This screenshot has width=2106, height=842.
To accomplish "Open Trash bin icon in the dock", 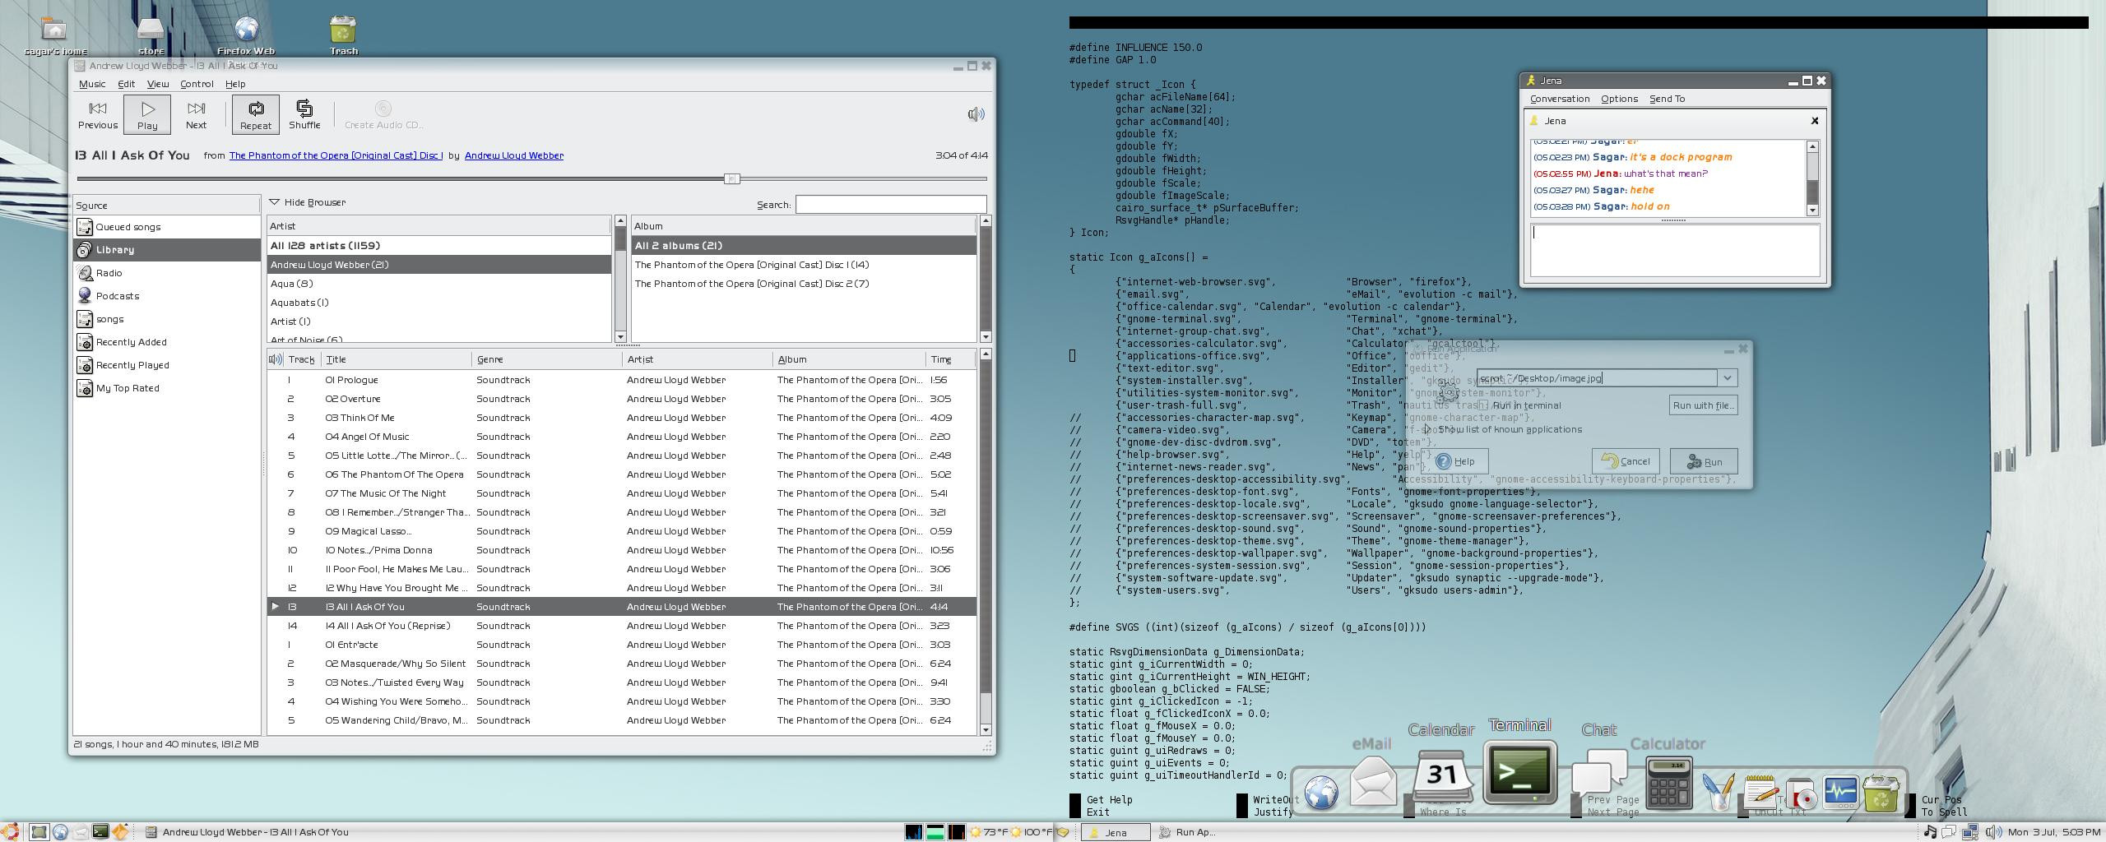I will click(x=1881, y=792).
